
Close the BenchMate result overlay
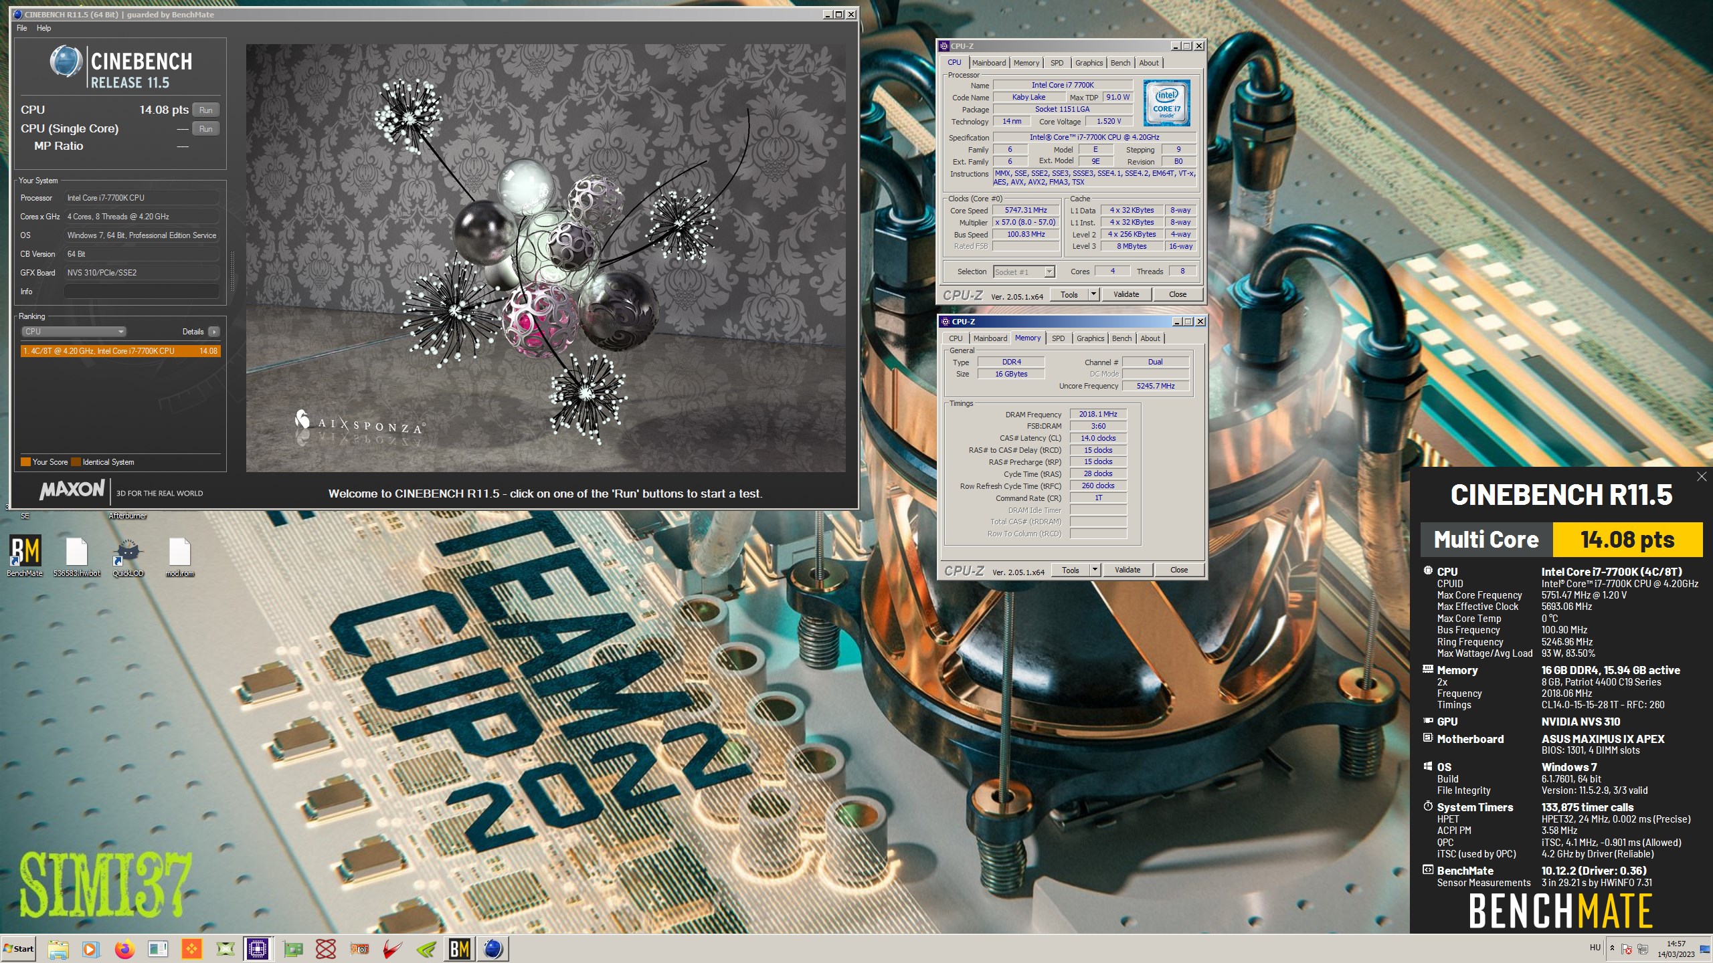pos(1702,476)
